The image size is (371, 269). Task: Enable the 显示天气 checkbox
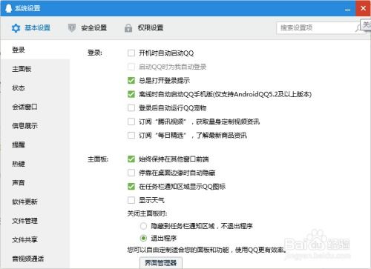coord(131,200)
